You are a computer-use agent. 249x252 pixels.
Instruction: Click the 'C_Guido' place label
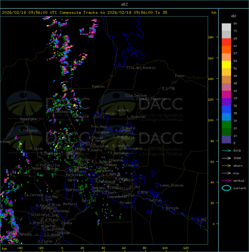[x=37, y=149]
